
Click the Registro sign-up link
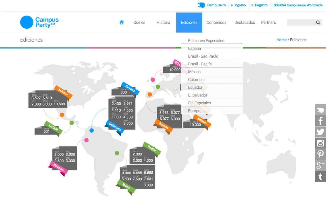click(x=260, y=5)
